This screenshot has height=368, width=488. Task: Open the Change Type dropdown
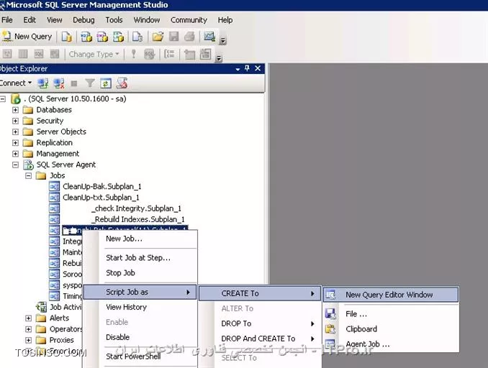pos(94,54)
